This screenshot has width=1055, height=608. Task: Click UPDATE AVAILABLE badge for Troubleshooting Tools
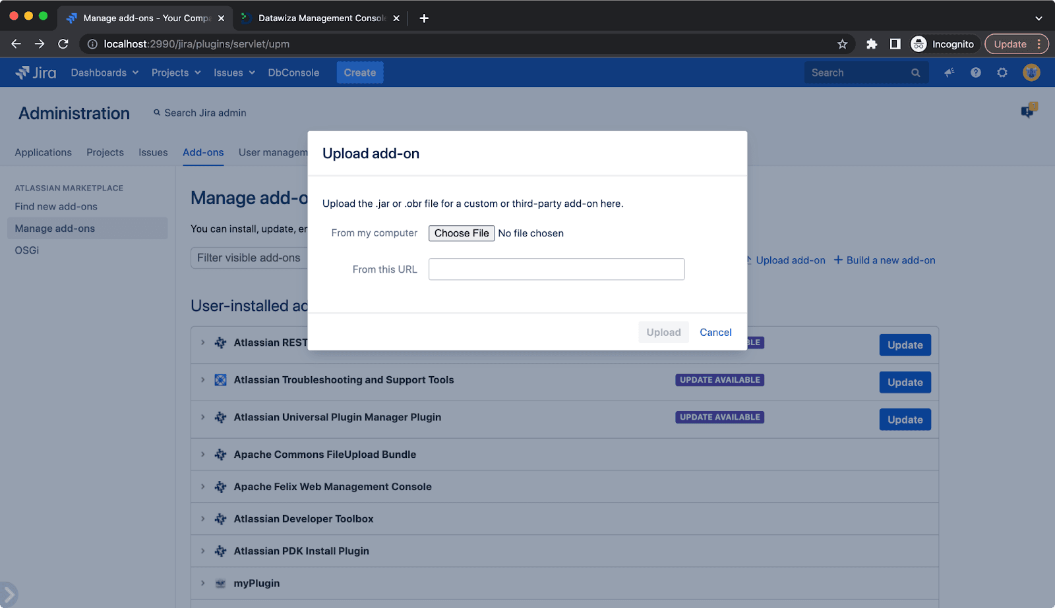719,380
